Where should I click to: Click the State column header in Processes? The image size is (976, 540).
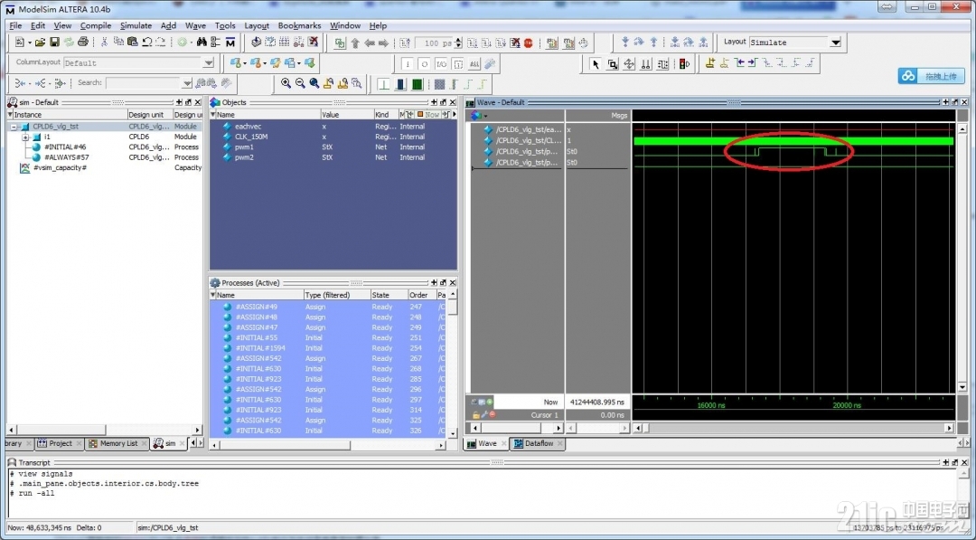point(389,295)
